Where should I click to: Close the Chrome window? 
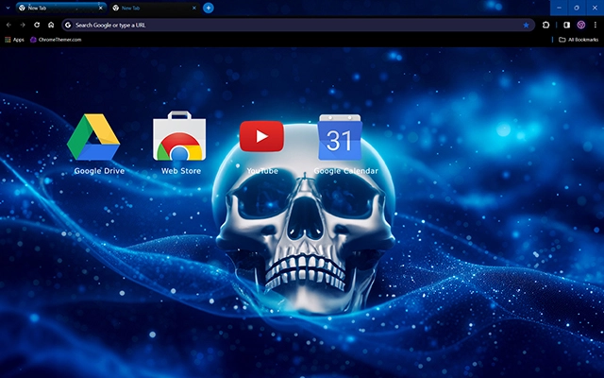click(595, 8)
